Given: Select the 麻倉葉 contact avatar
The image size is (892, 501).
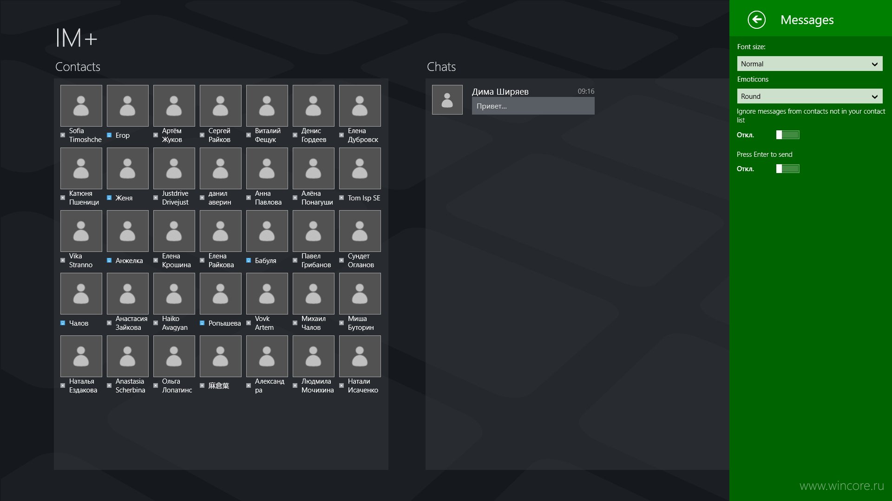Looking at the screenshot, I should (x=221, y=356).
